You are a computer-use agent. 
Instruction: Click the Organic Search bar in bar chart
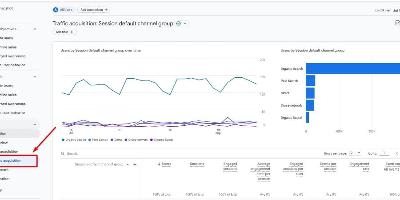click(353, 68)
